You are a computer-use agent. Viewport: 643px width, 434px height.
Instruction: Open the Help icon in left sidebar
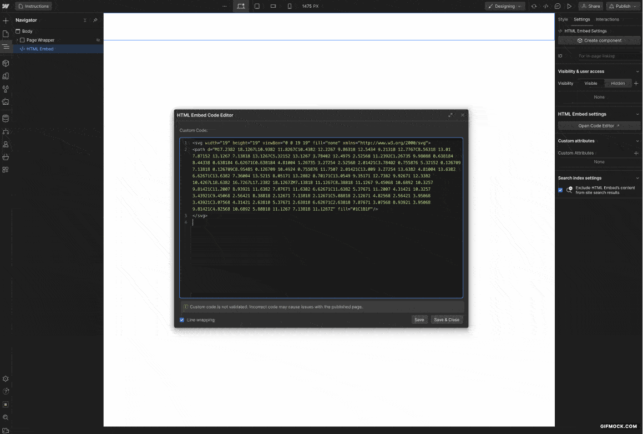(6, 391)
